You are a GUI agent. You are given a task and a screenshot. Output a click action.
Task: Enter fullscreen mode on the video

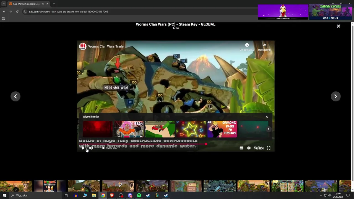click(x=269, y=148)
